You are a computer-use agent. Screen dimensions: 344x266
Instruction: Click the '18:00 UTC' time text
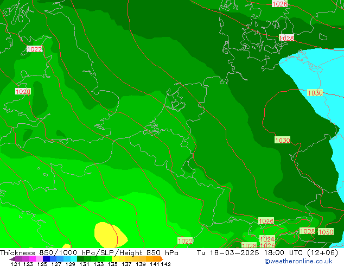pos(284,253)
